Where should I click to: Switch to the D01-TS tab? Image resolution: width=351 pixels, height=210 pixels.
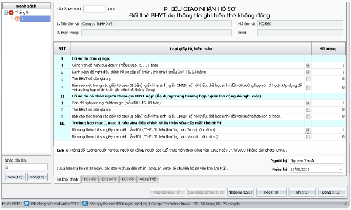click(90, 179)
